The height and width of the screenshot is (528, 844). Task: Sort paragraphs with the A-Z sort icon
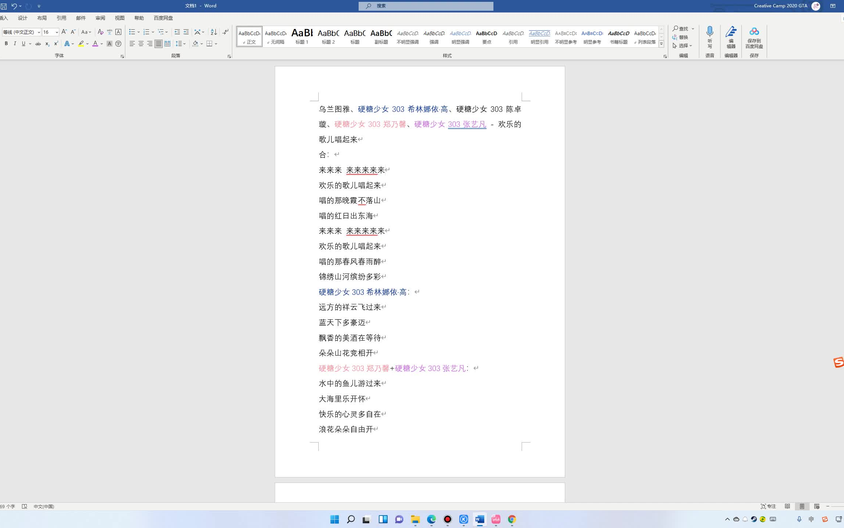pyautogui.click(x=214, y=32)
